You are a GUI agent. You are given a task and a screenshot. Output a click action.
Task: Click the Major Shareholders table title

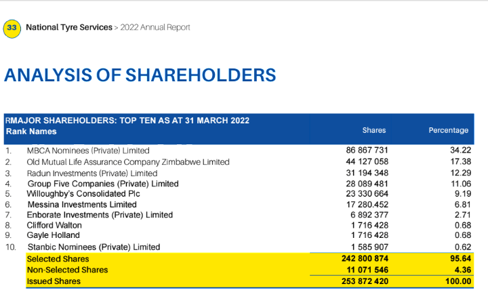[129, 121]
